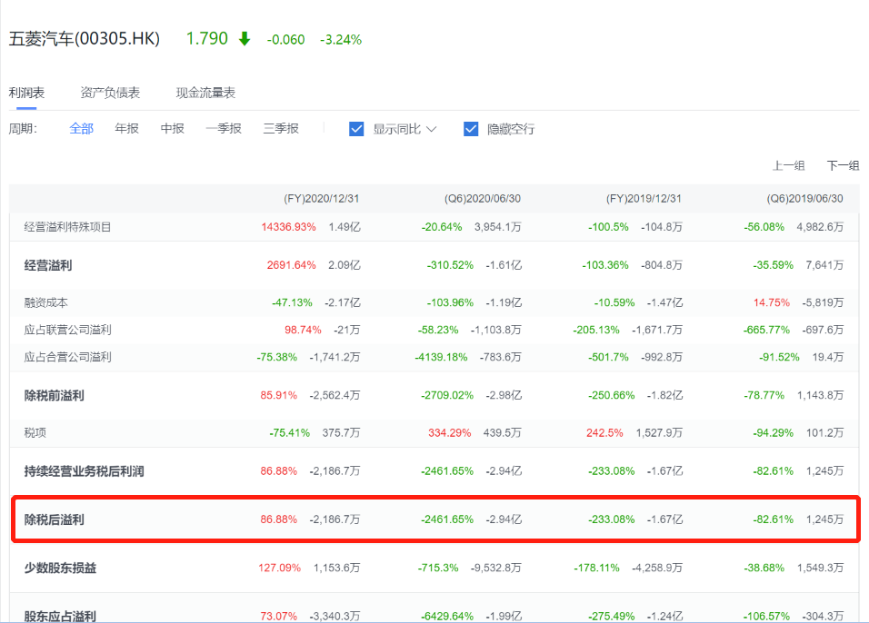Click the 2.09亿 value
869x623 pixels.
pos(345,265)
